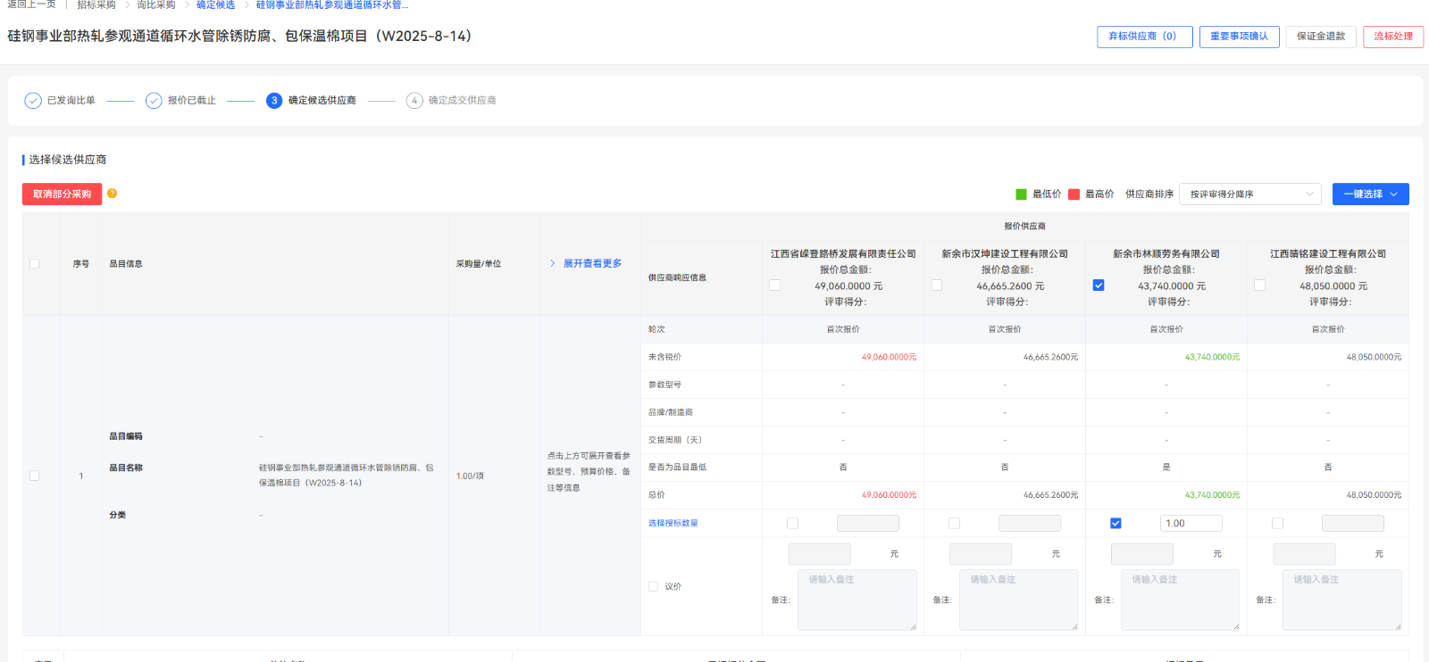This screenshot has height=662, width=1429.
Task: Select the header select-all checkbox beside 序号
Action: click(x=35, y=264)
